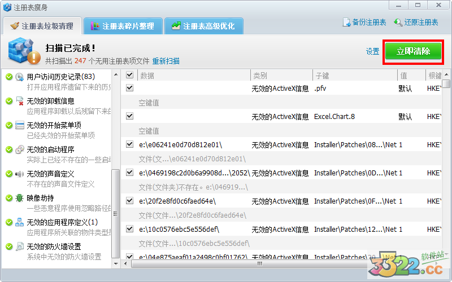Click the chart icon on advanced optimization tab

point(176,26)
